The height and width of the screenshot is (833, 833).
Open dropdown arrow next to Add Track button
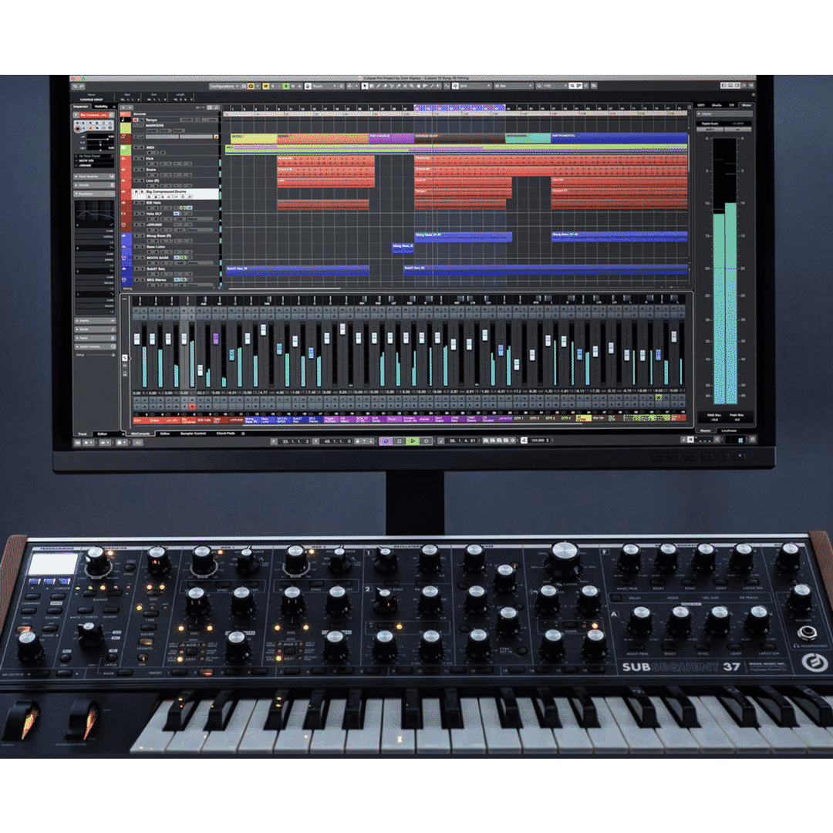[x=129, y=108]
